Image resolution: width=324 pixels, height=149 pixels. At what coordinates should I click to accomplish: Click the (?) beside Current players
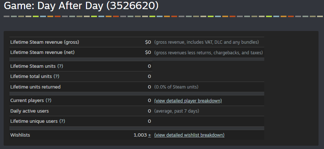click(48, 101)
